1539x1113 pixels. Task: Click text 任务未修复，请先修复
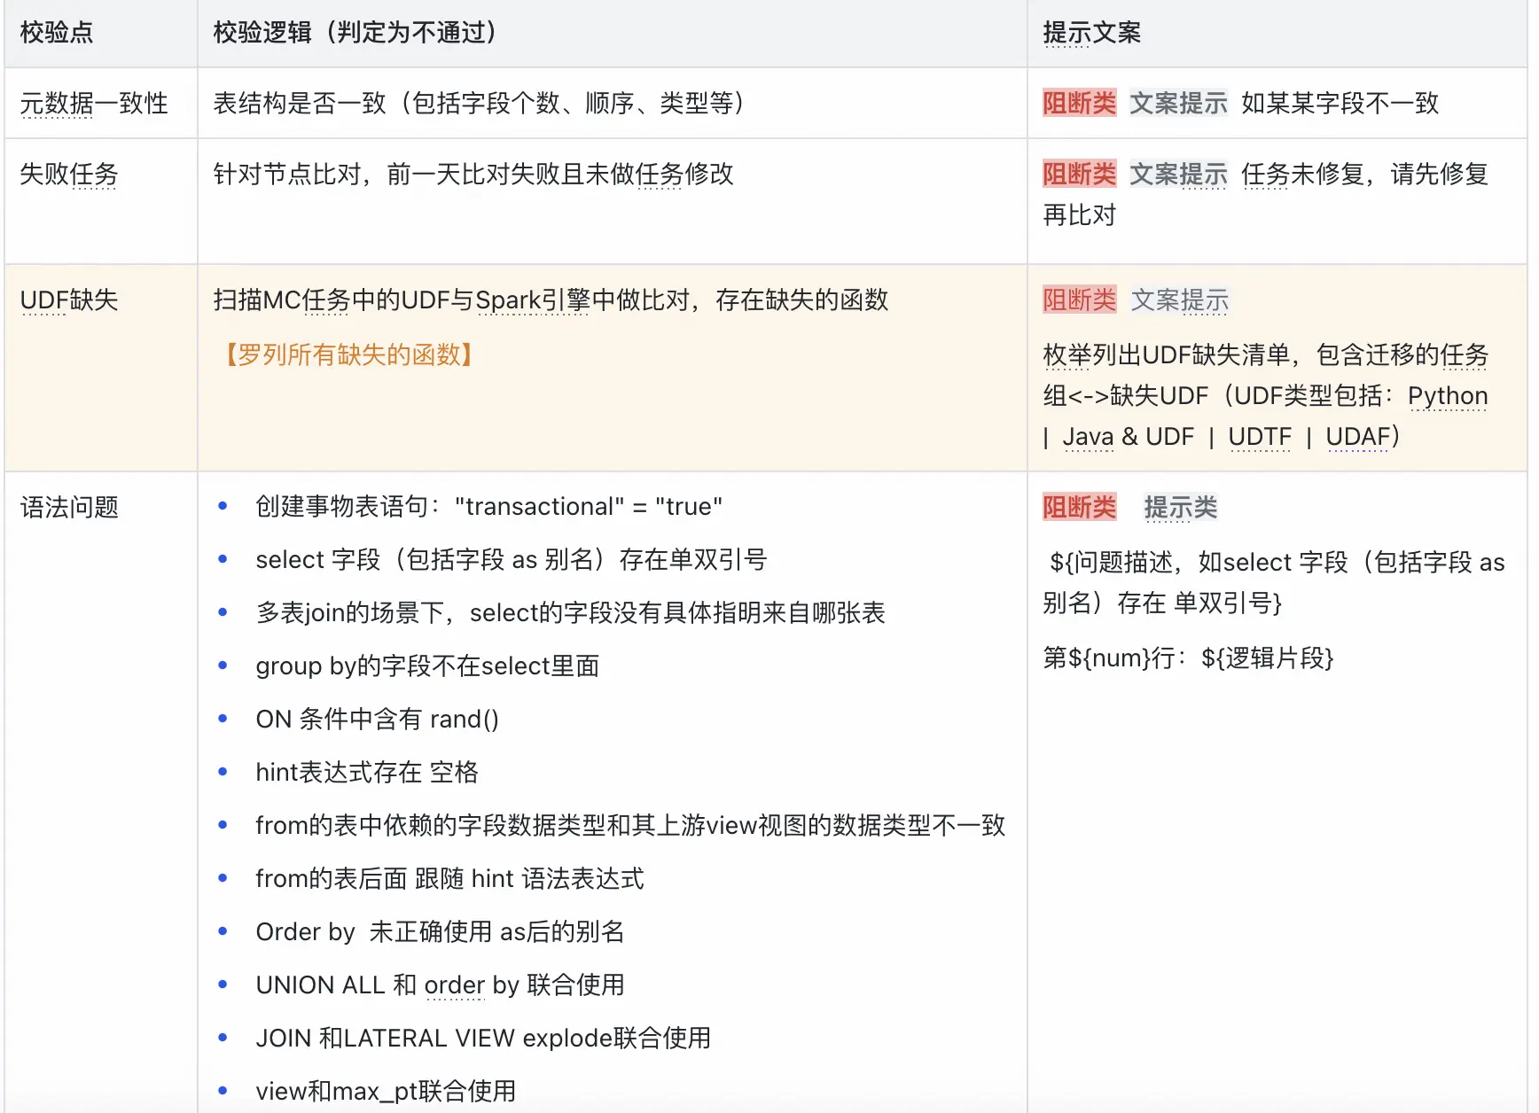coord(1365,175)
